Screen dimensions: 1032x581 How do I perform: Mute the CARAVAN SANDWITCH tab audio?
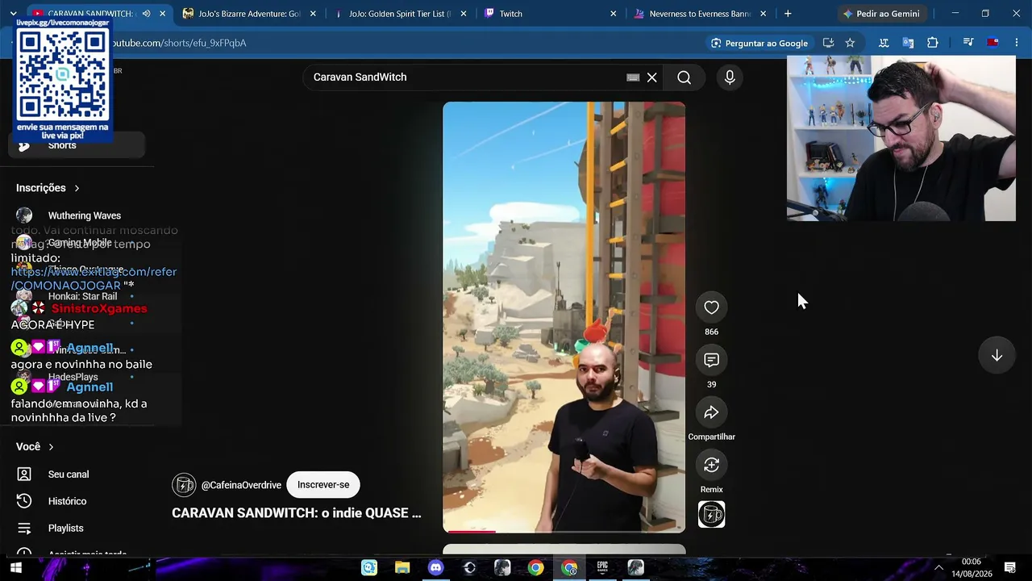pyautogui.click(x=146, y=14)
